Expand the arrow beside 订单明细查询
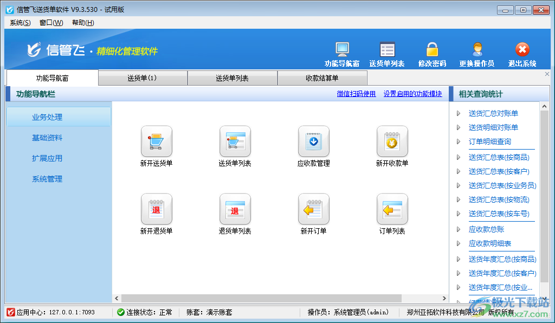 coord(459,141)
